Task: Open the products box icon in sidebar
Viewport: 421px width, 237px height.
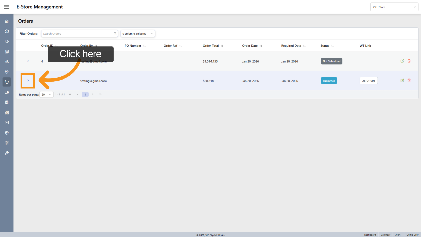Action: [x=7, y=31]
